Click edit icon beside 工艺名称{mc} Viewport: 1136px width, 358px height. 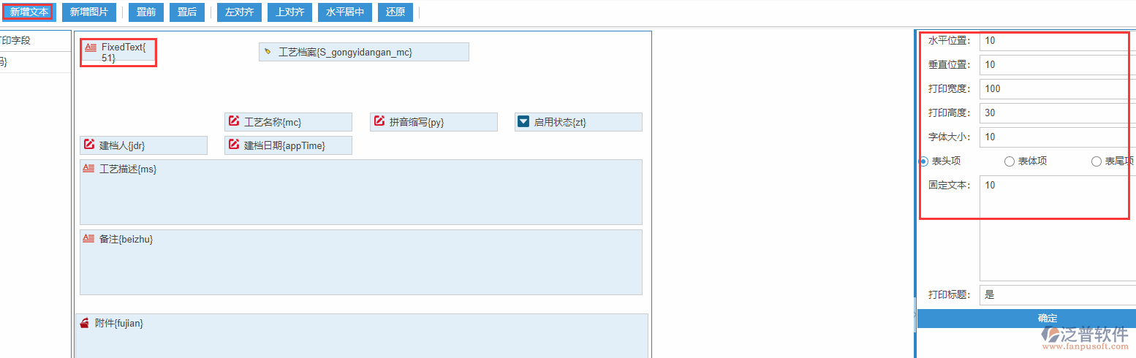pos(234,121)
